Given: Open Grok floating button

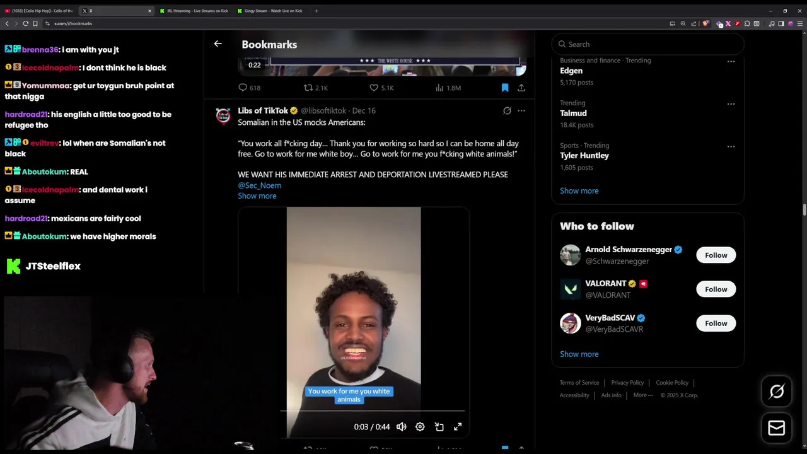Looking at the screenshot, I should pyautogui.click(x=777, y=392).
